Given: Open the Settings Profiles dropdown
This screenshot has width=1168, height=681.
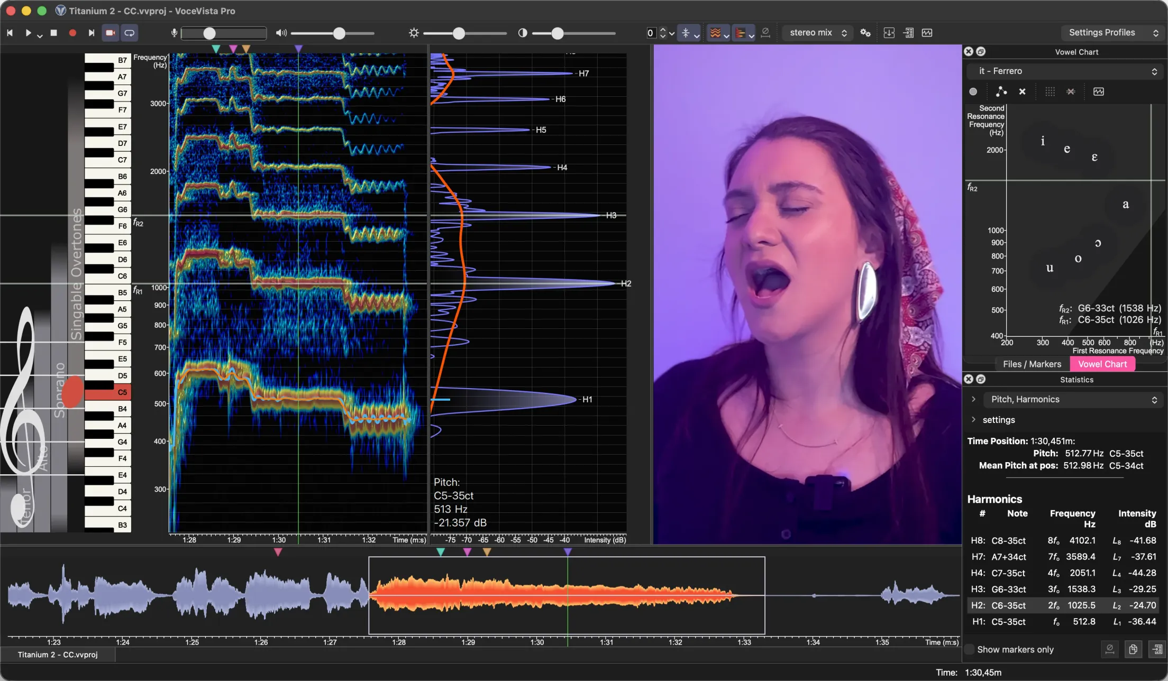Looking at the screenshot, I should pos(1113,33).
